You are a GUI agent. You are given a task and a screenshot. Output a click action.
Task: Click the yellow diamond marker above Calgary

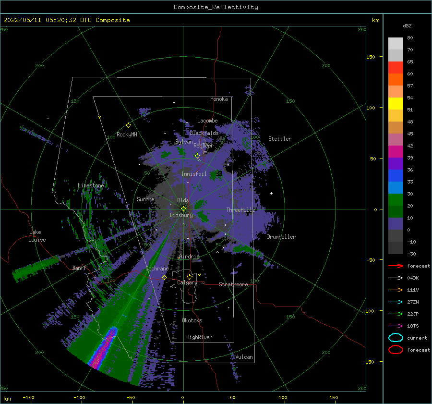pyautogui.click(x=190, y=277)
